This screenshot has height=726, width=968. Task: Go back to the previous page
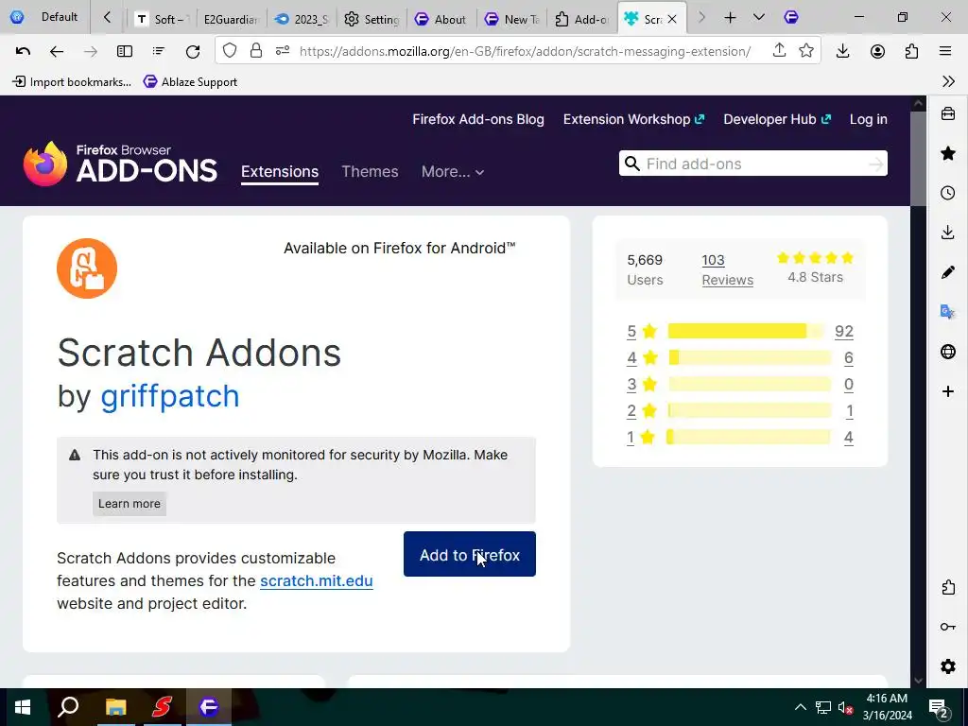[56, 51]
